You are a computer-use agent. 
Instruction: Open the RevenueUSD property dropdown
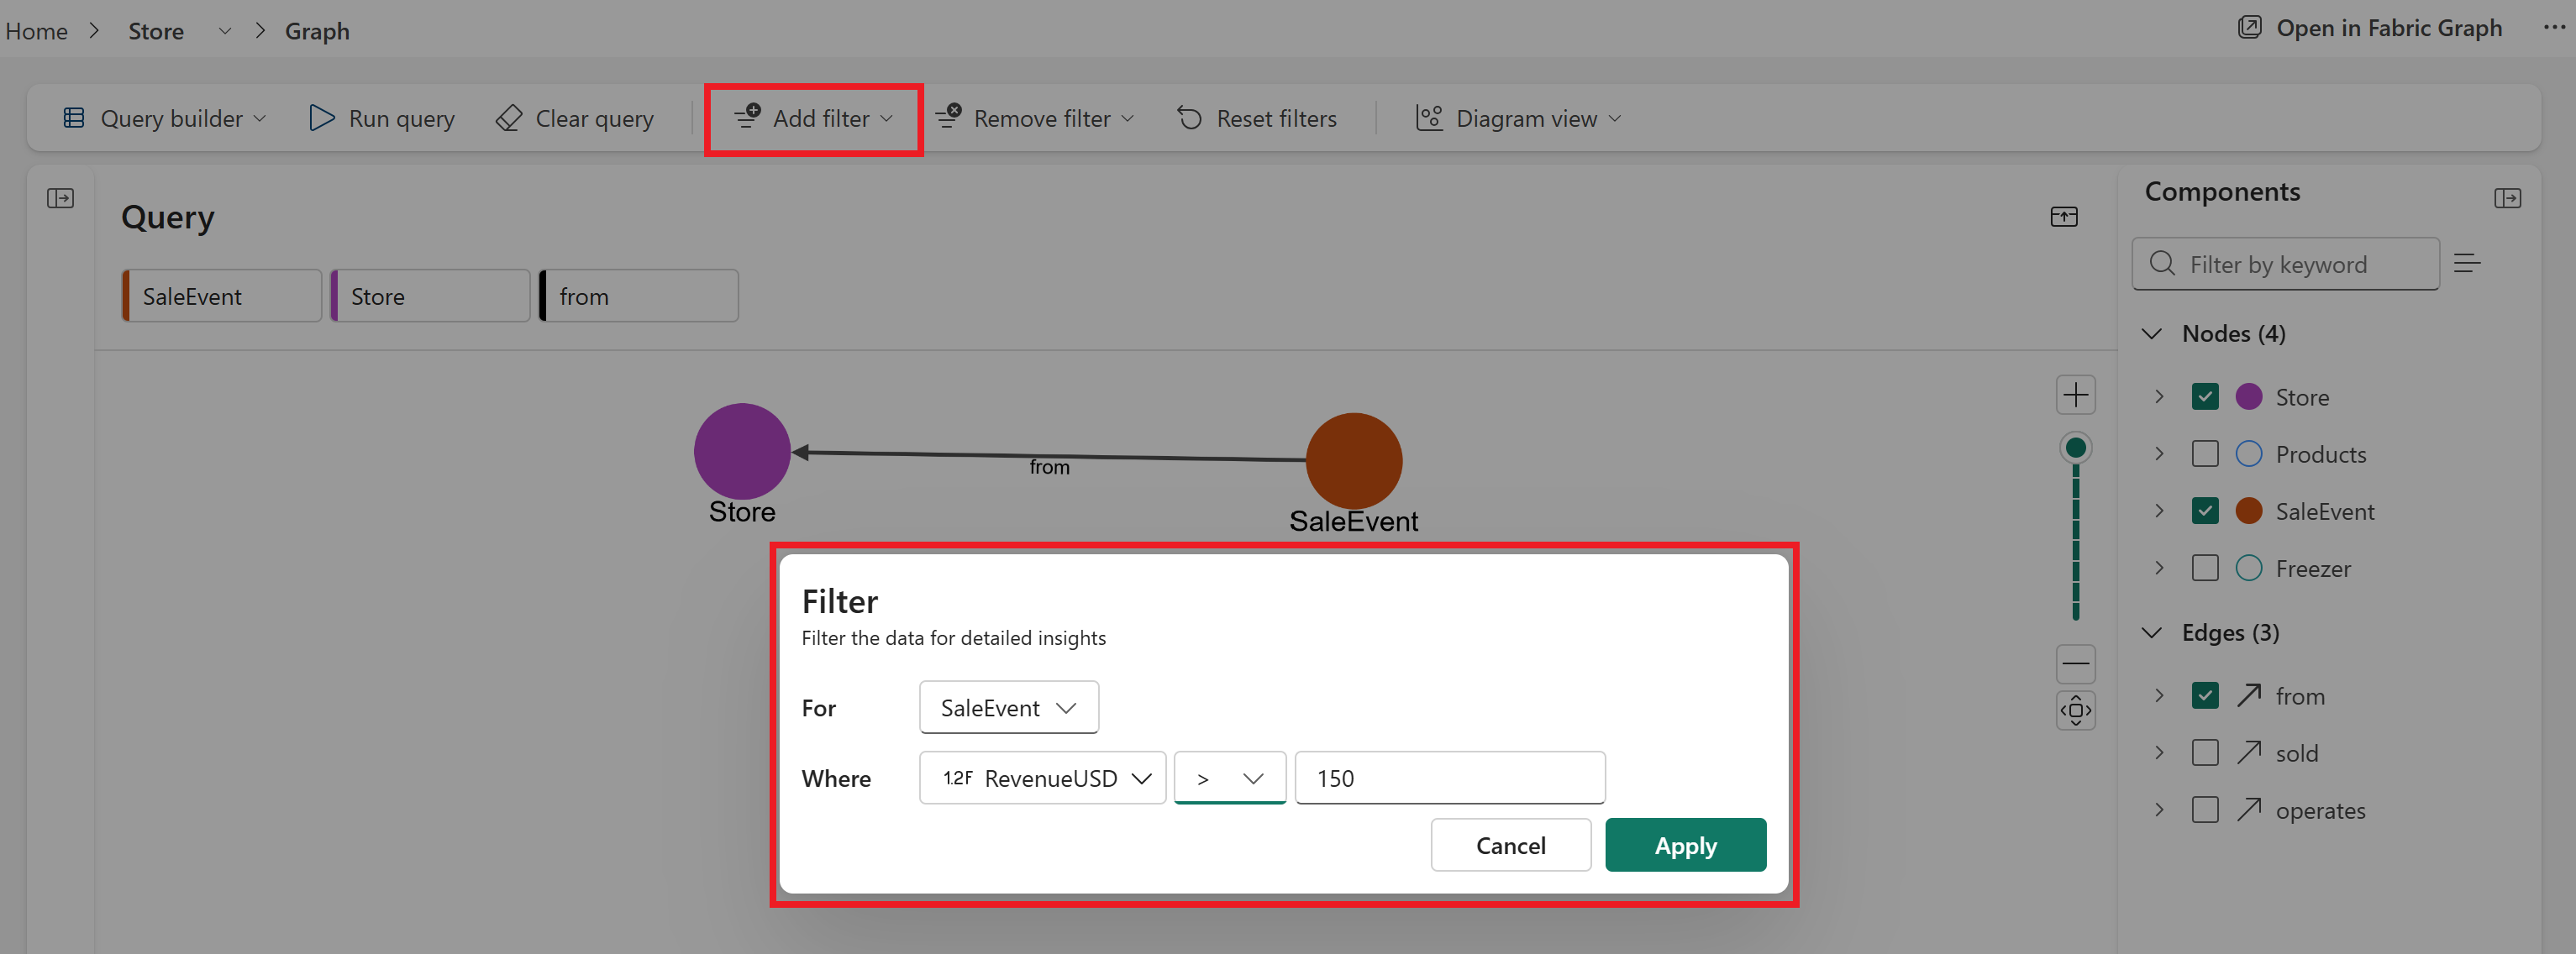[x=1042, y=778]
